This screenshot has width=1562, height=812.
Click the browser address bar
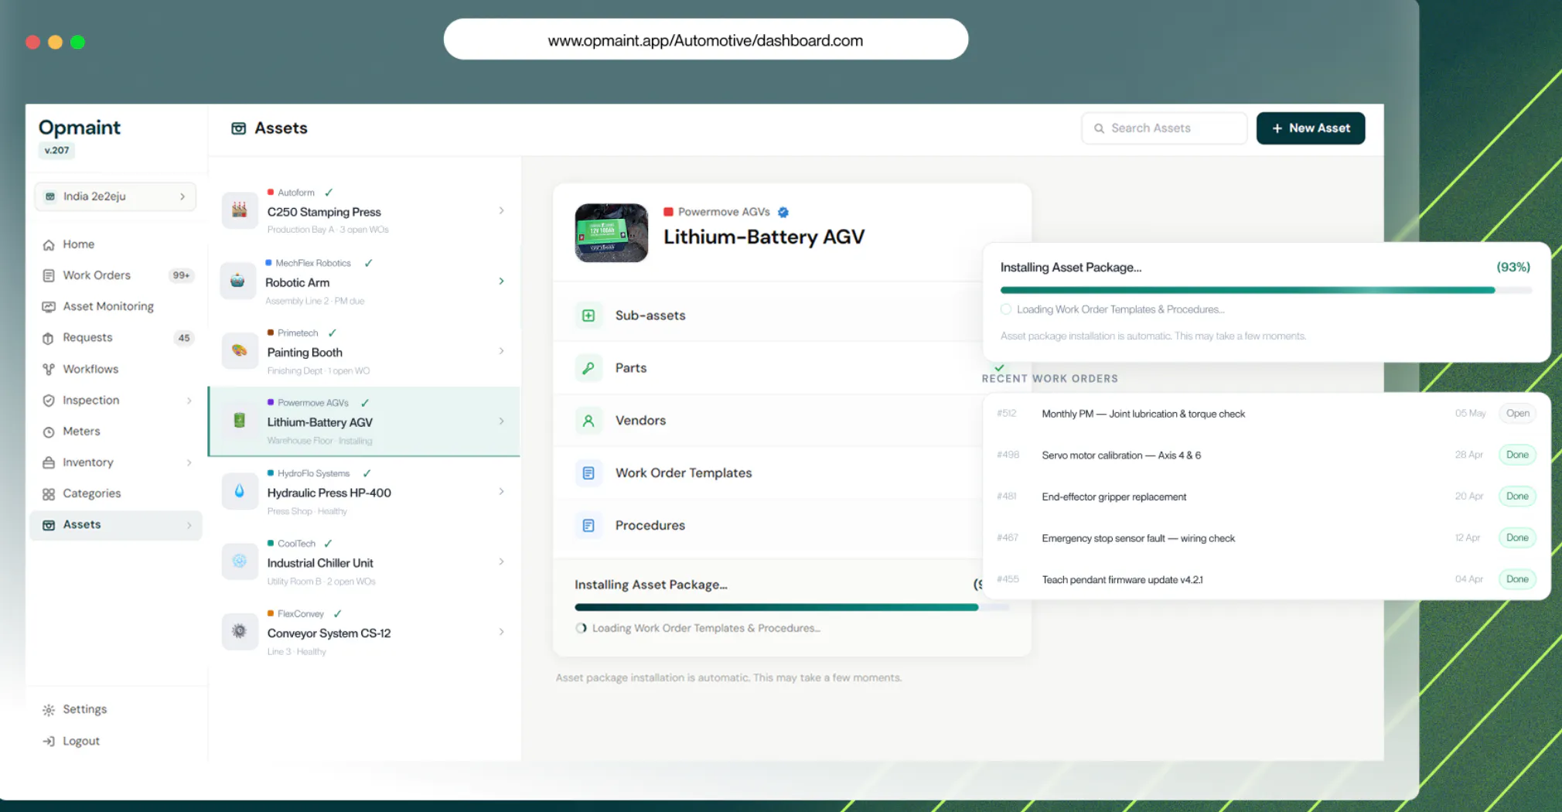coord(705,40)
